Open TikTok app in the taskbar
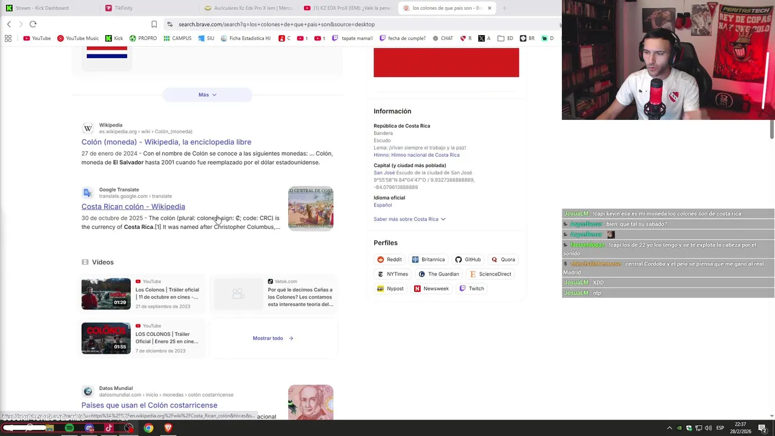The width and height of the screenshot is (775, 436). (109, 428)
